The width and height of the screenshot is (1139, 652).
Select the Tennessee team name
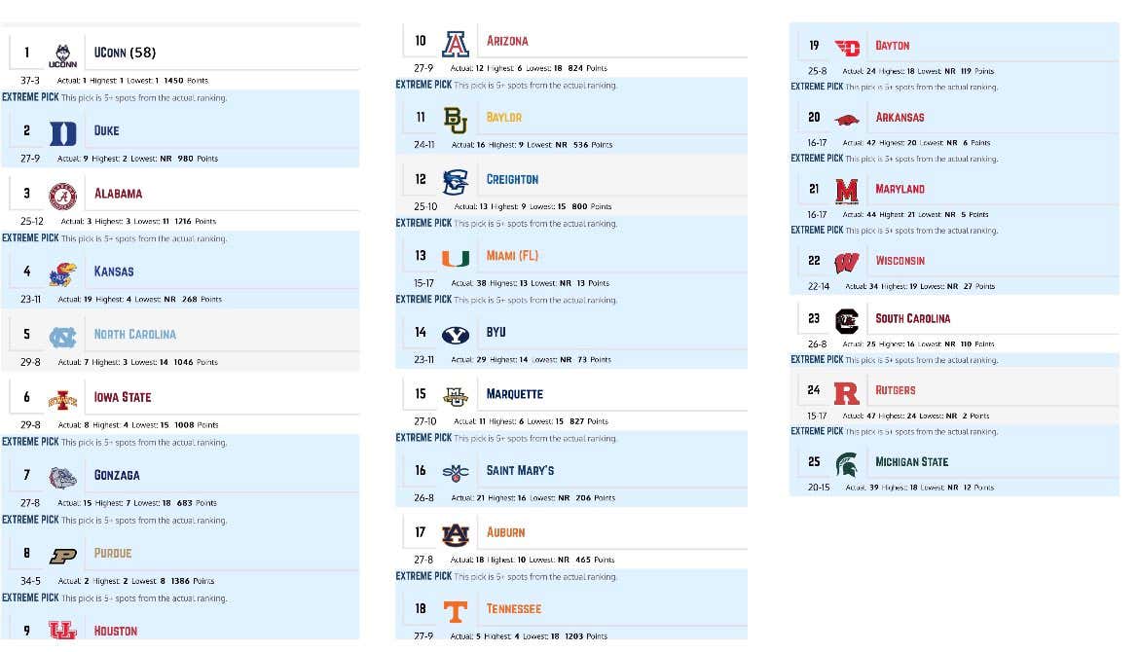(513, 608)
